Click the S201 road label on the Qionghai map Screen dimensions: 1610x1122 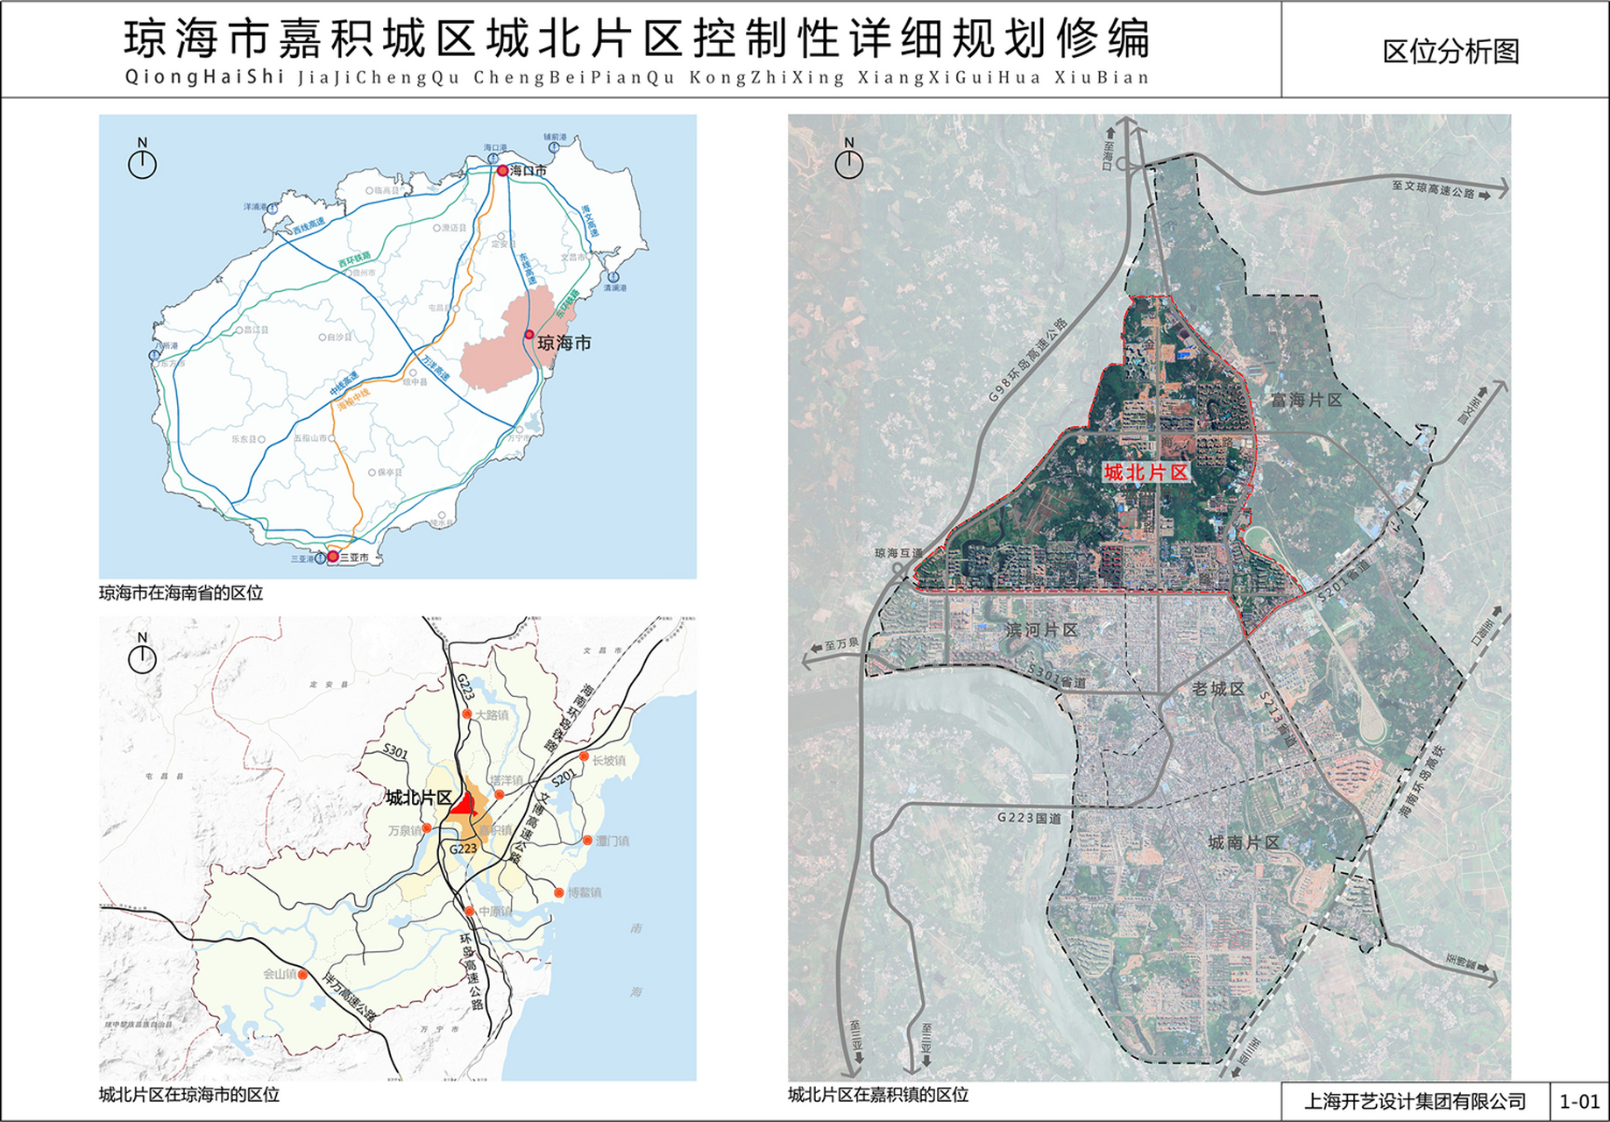[x=563, y=778]
